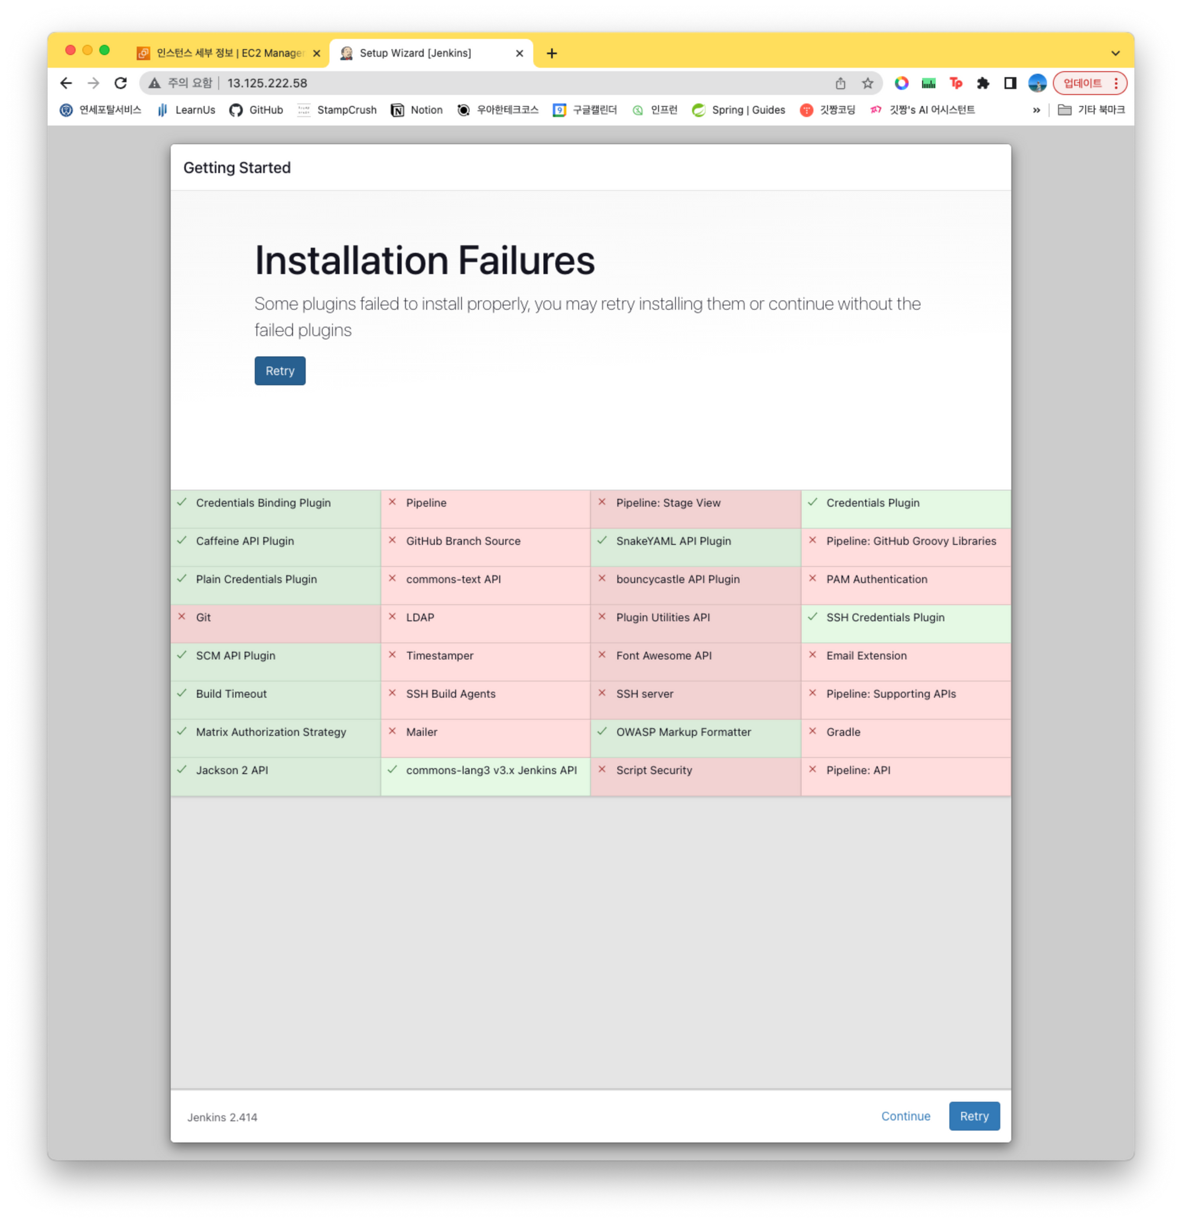
Task: Click the address bar URL field
Action: [499, 83]
